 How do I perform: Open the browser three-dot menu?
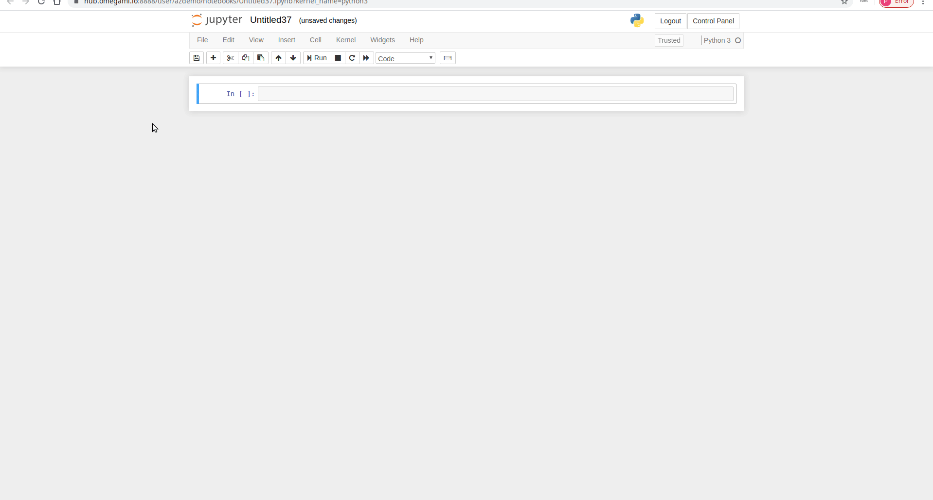pos(923,2)
